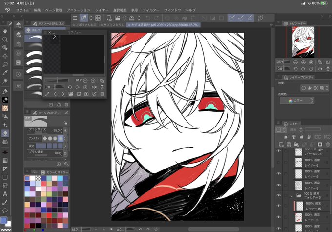Toggle visibility eye of レイヤー 15
The height and width of the screenshot is (232, 332).
pos(279,206)
